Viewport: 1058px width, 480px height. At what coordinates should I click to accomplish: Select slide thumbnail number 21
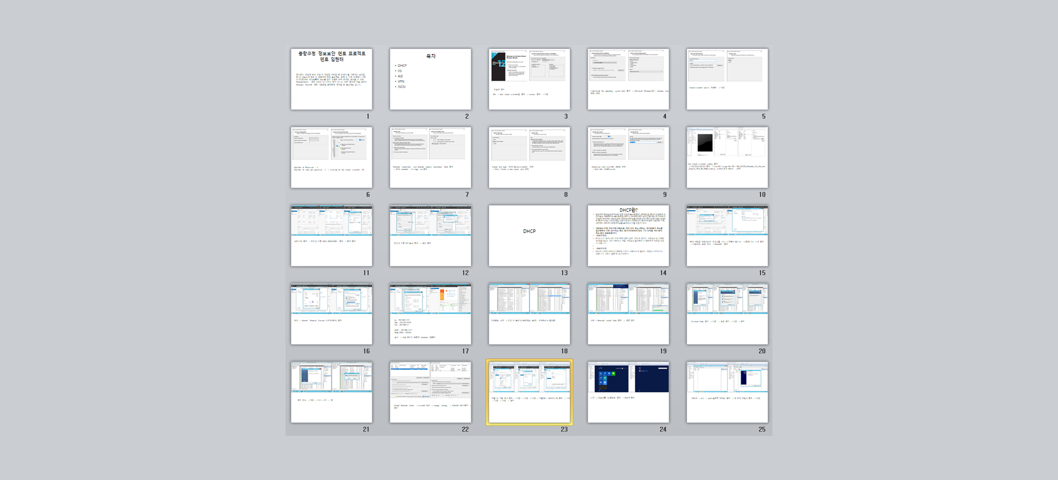tap(331, 392)
